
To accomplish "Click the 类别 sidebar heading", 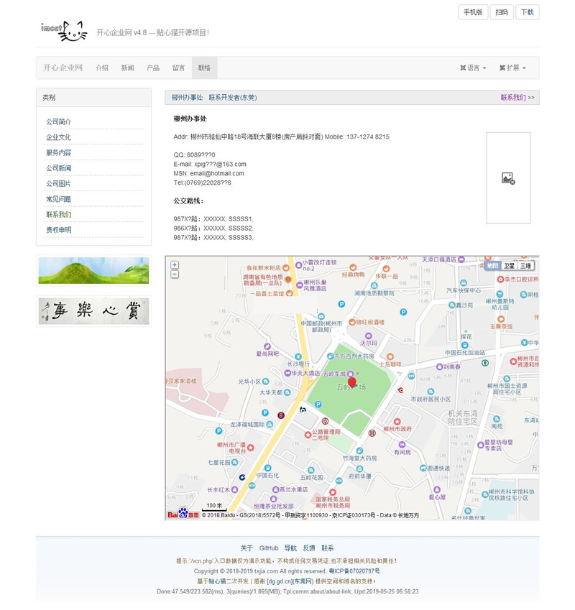I will click(49, 98).
